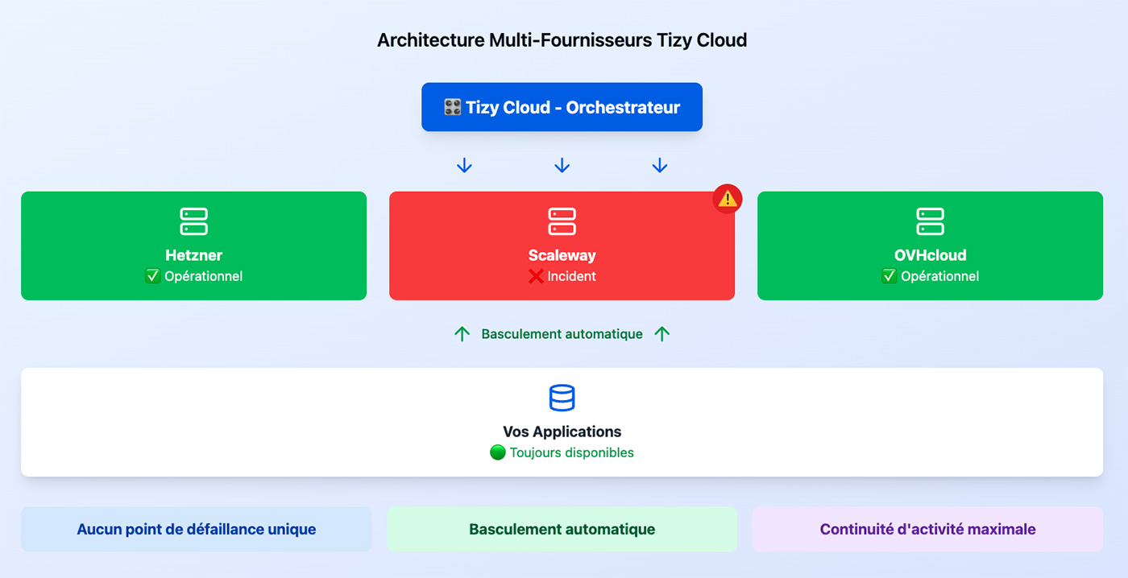Click the red cross next to Incident
The width and height of the screenshot is (1128, 578).
536,276
